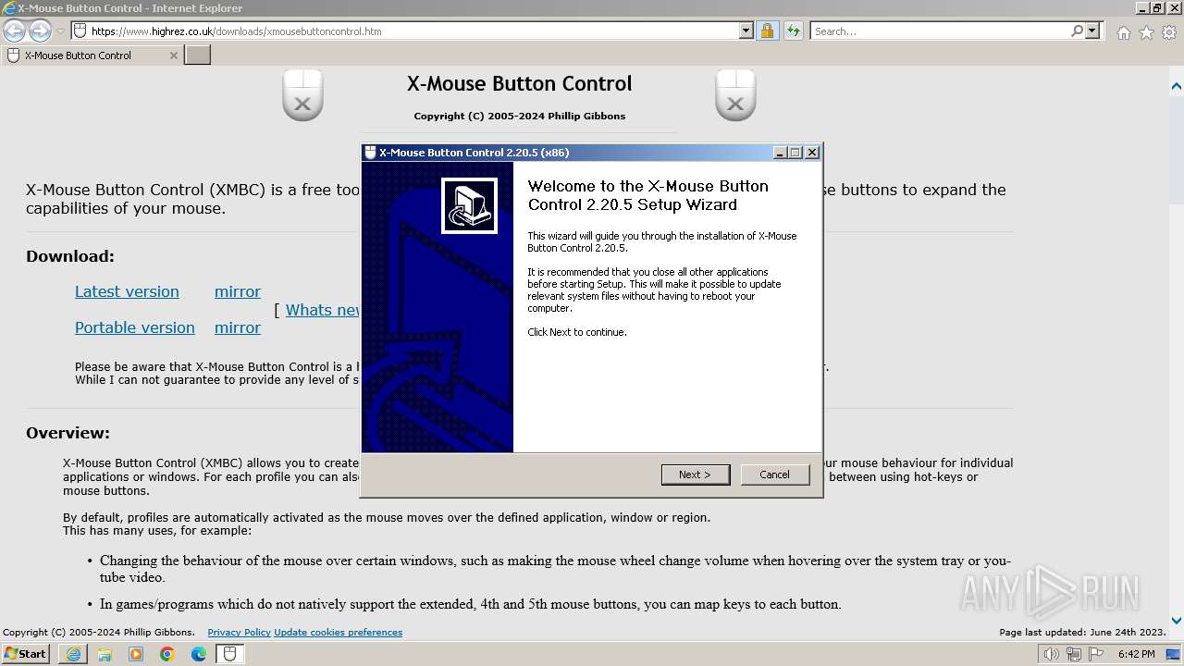Screen dimensions: 1184x666
Task: Open Google Chrome from the taskbar
Action: coord(167,654)
